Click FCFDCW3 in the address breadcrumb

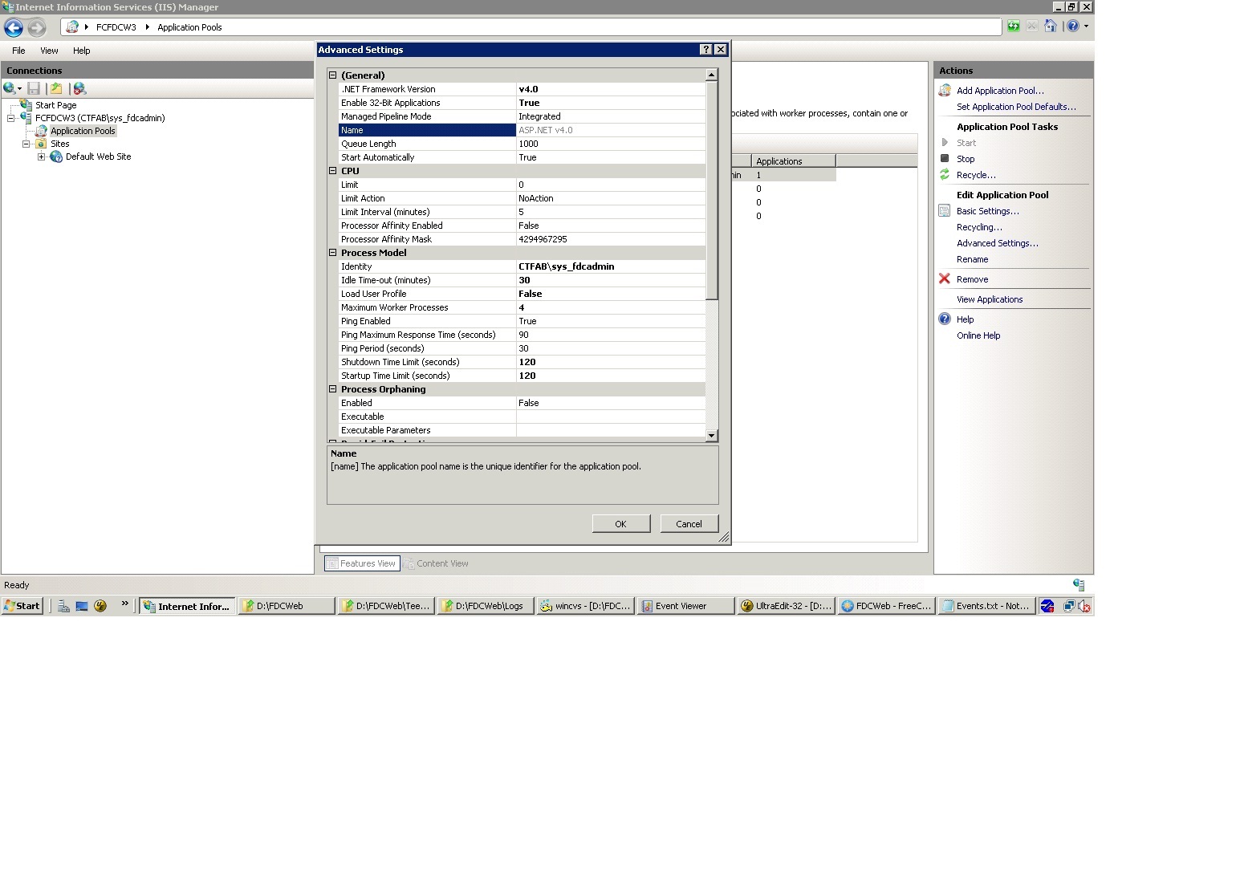116,27
